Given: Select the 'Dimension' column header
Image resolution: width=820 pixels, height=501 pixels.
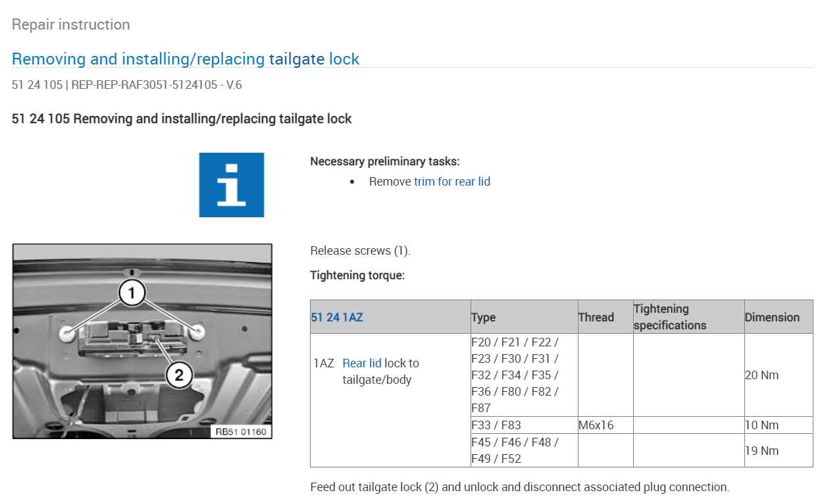Looking at the screenshot, I should pos(771,317).
